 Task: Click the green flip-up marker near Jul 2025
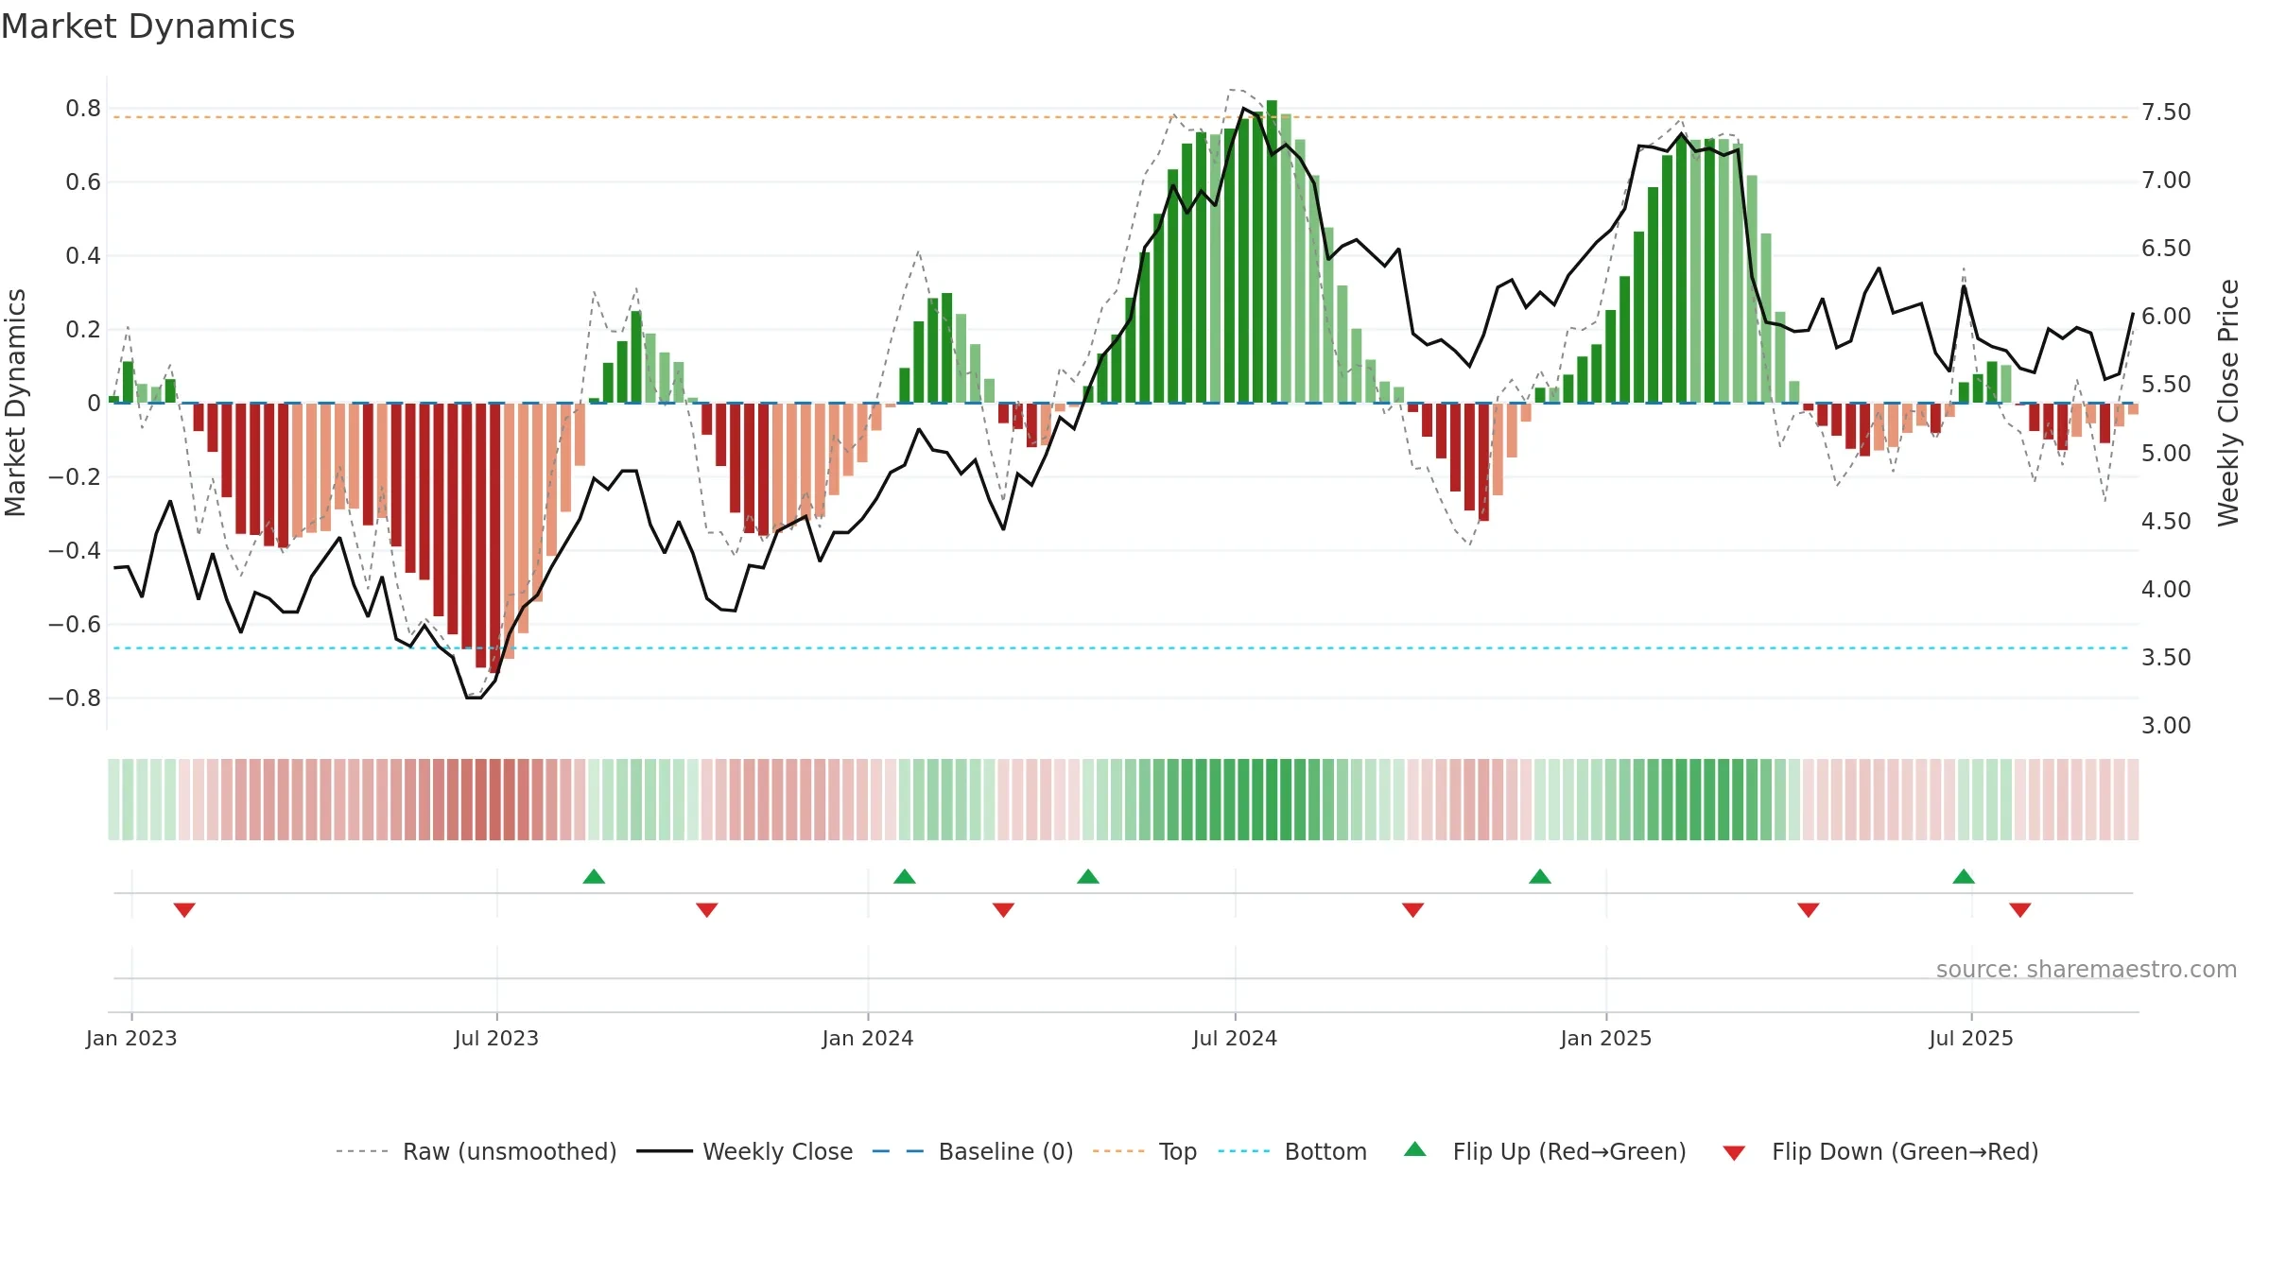pos(1964,876)
